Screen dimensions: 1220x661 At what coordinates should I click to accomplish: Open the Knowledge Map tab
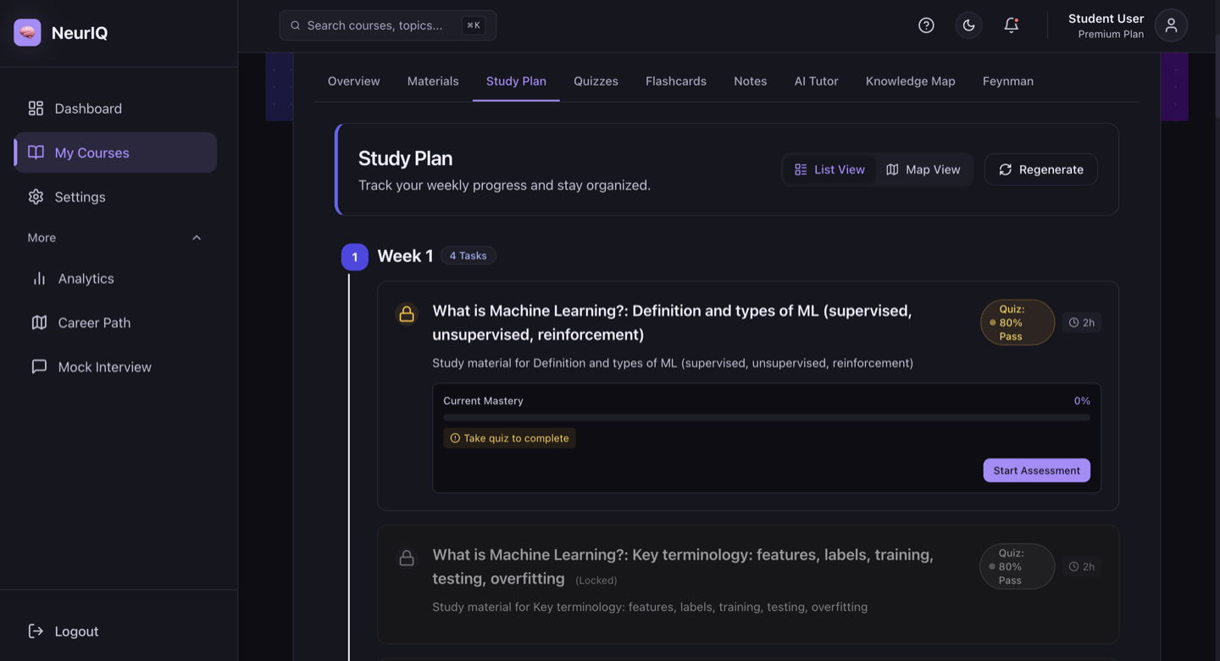coord(911,81)
